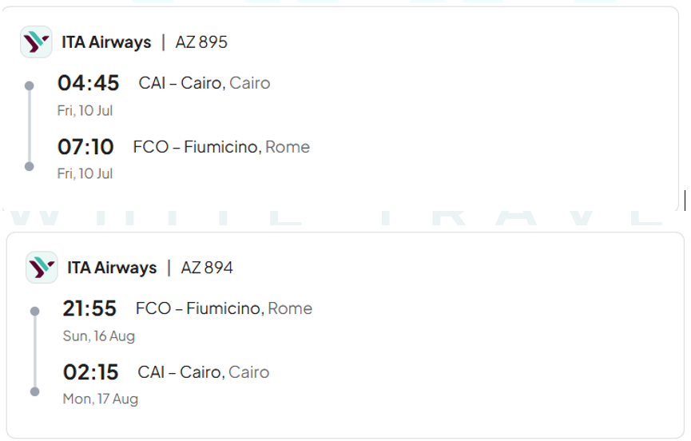Select the 04:45 departure time
This screenshot has height=441, width=691.
click(x=88, y=83)
